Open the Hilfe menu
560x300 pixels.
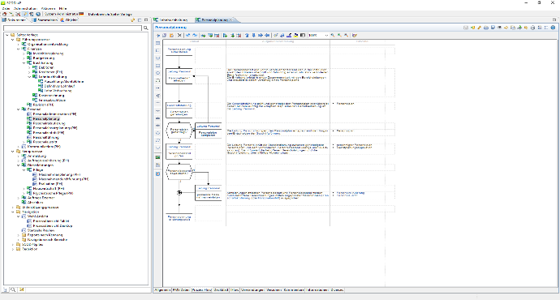(62, 8)
